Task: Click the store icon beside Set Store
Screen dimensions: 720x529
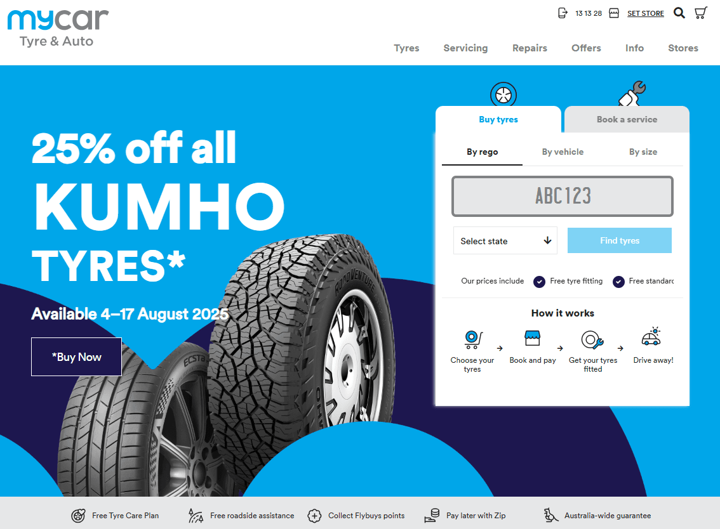Action: click(614, 13)
